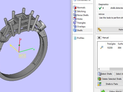Open the Triangles fix page

pos(81,23)
